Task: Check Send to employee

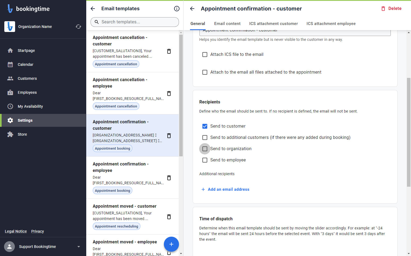Action: tap(205, 160)
